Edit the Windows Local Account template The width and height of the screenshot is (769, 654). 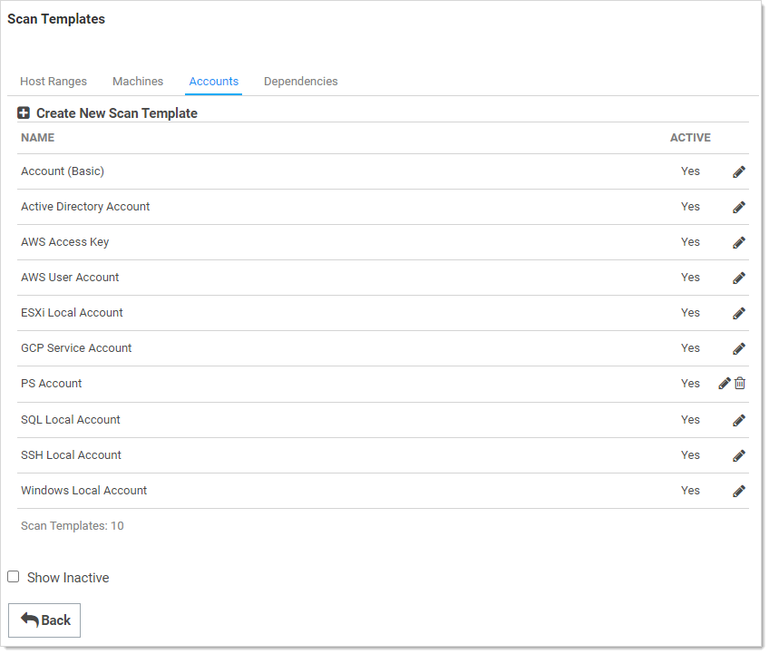coord(738,491)
